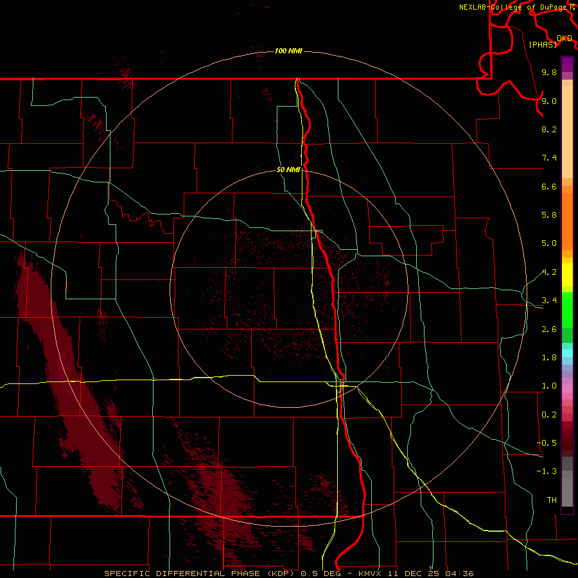Image resolution: width=578 pixels, height=578 pixels.
Task: Click the 9.0 value on color scale
Action: pos(549,101)
